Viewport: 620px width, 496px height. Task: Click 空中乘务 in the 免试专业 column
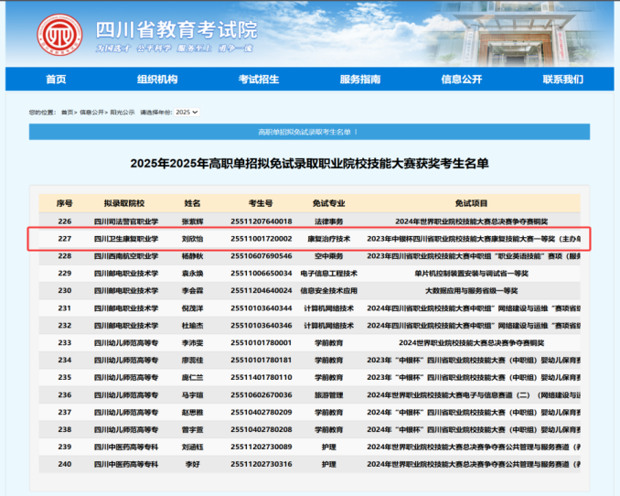pos(328,256)
